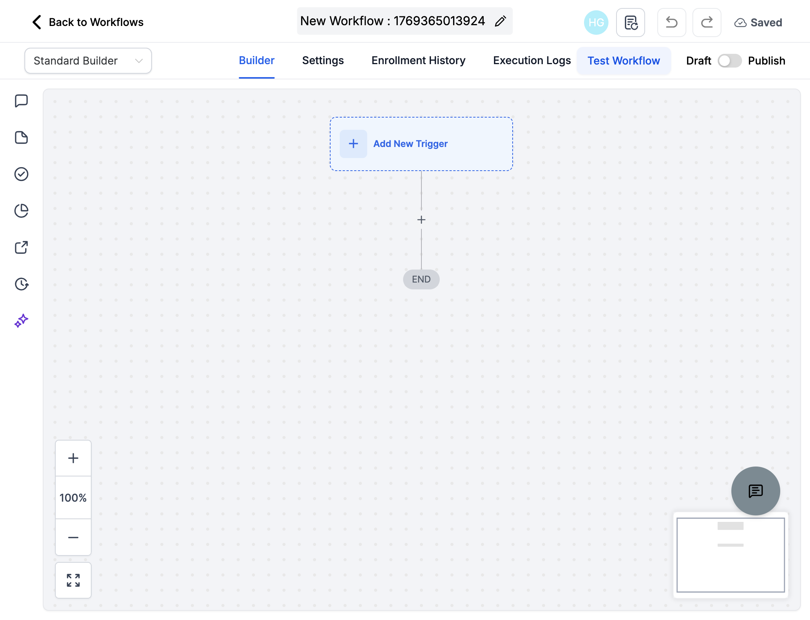The height and width of the screenshot is (620, 810).
Task: Open the sticky notes sidebar icon
Action: click(x=21, y=137)
